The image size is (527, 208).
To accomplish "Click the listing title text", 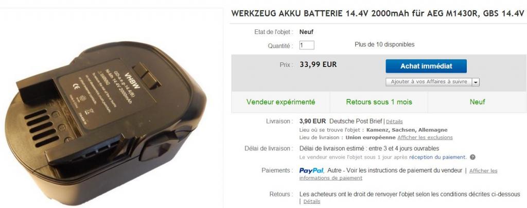I will [377, 14].
